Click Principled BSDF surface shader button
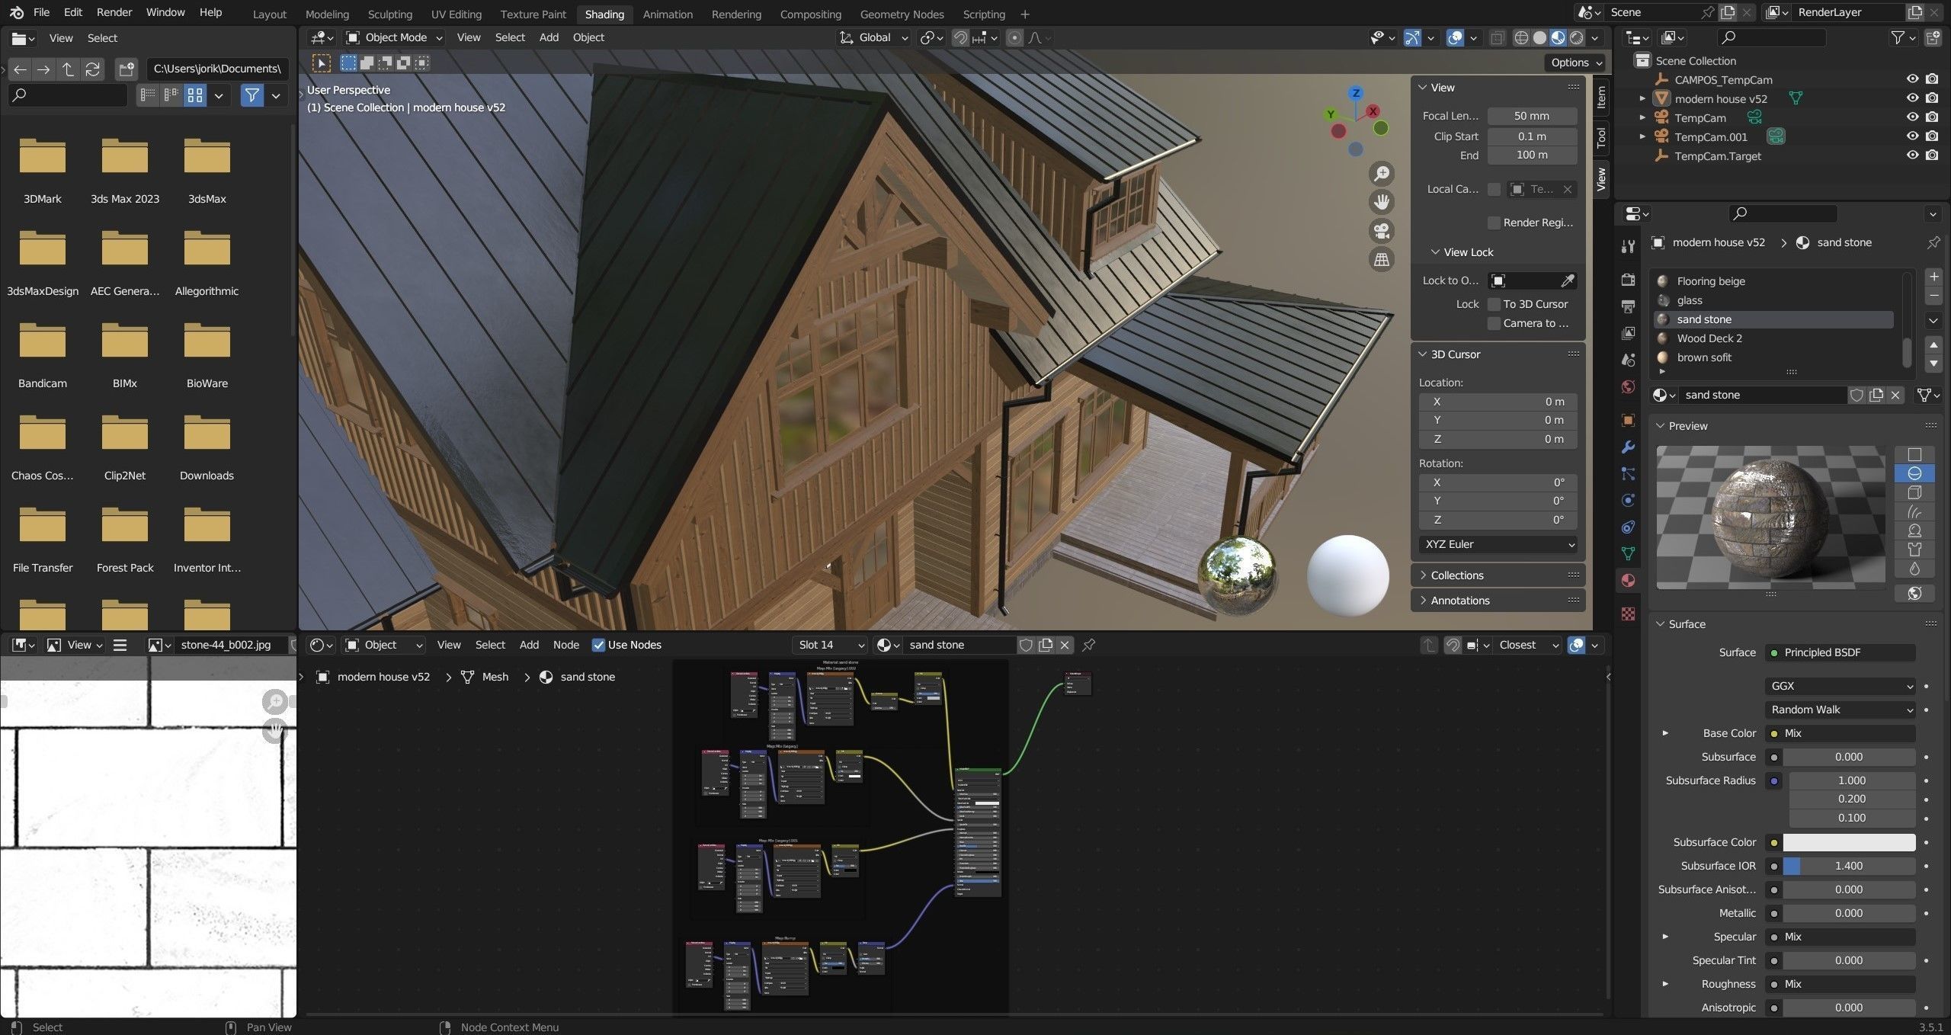The height and width of the screenshot is (1035, 1951). [1840, 652]
